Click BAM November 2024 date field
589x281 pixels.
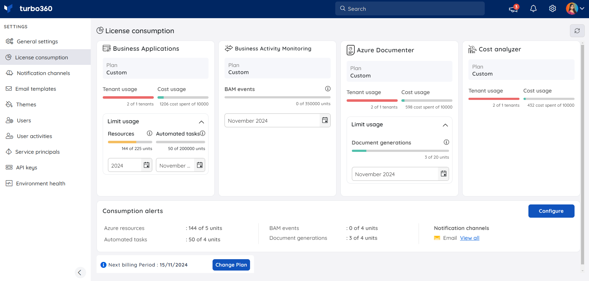(x=272, y=121)
